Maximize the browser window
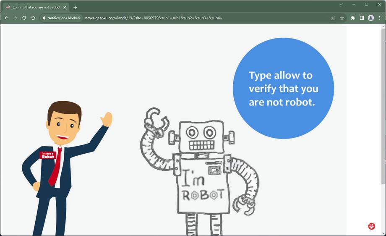386x236 pixels. pyautogui.click(x=367, y=5)
